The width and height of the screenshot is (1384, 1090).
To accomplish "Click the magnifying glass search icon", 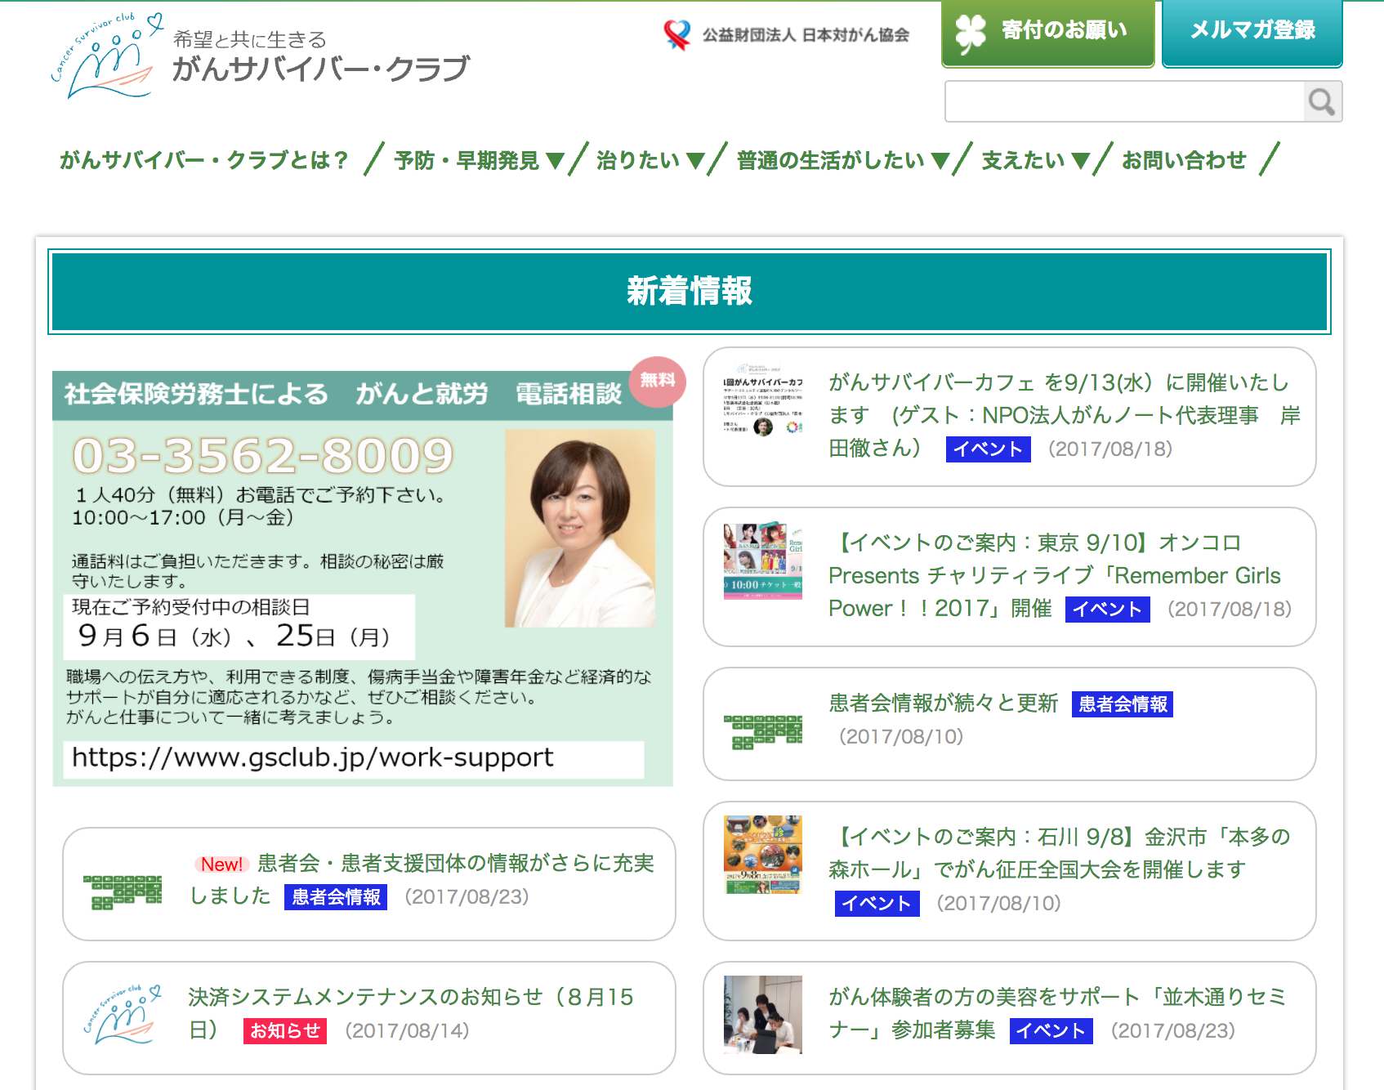I will (1321, 102).
